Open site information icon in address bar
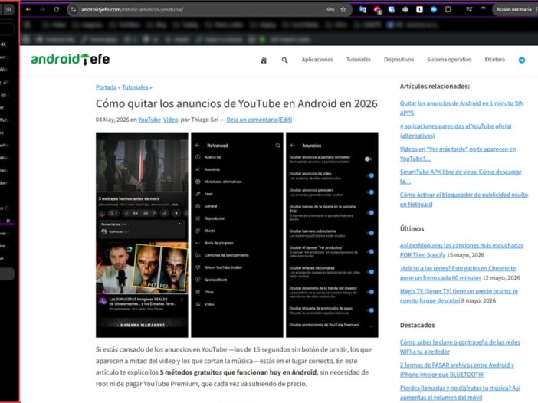538x403 pixels. point(74,10)
